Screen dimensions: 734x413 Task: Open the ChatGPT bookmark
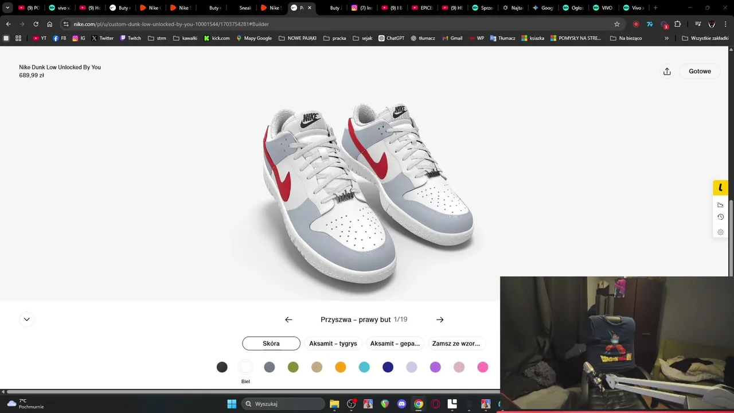point(391,38)
